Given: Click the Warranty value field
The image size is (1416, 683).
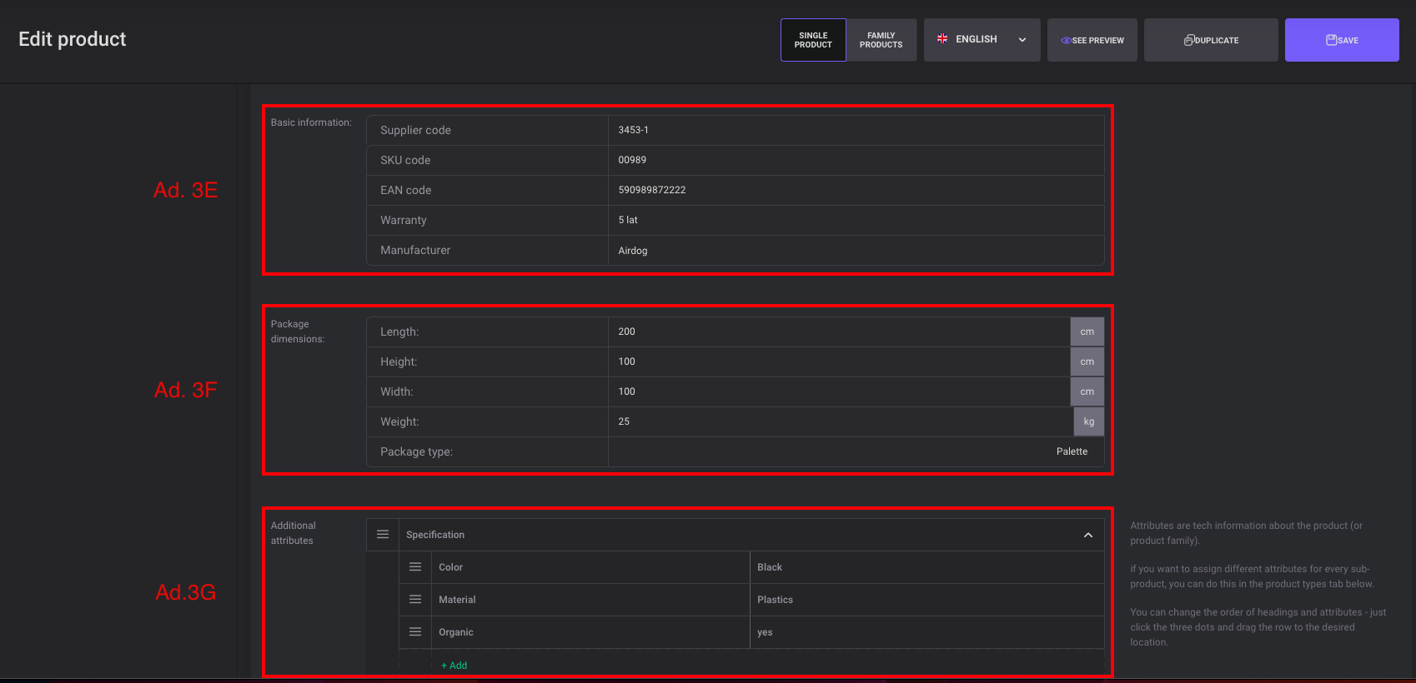Looking at the screenshot, I should pyautogui.click(x=856, y=220).
